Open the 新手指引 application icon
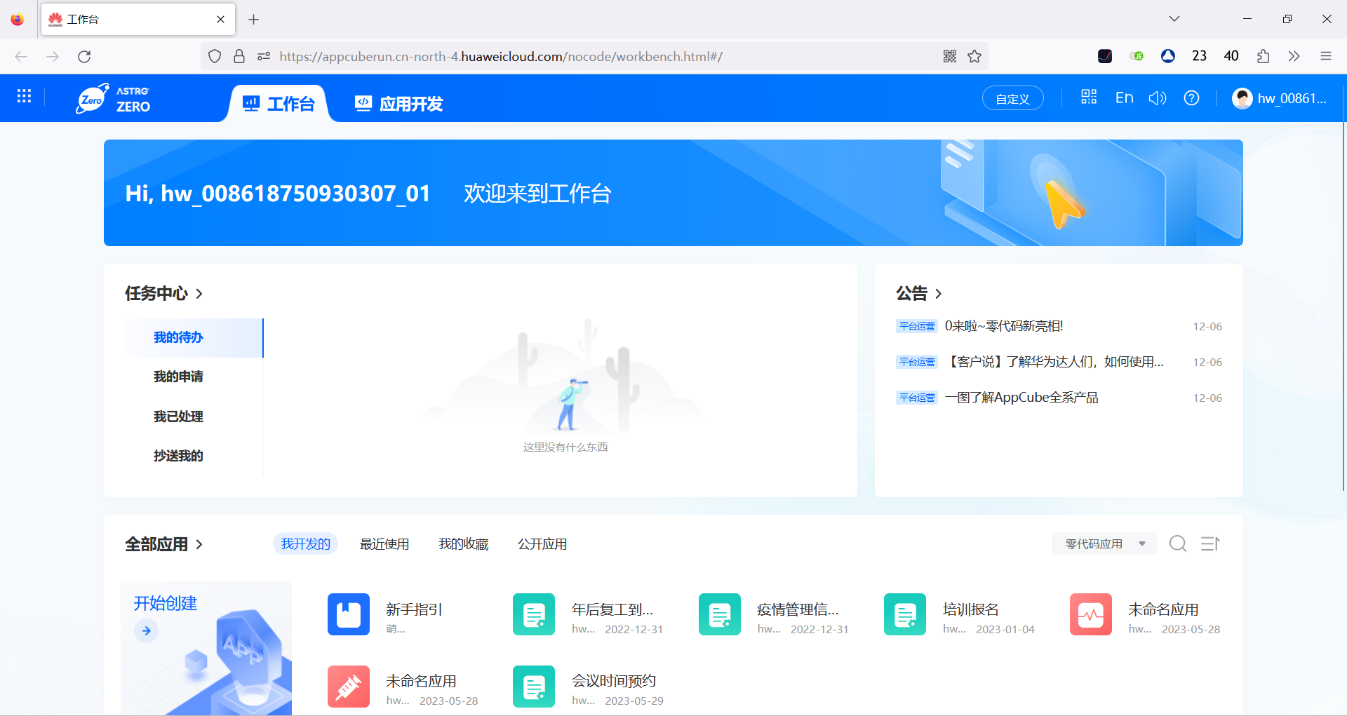 348,614
